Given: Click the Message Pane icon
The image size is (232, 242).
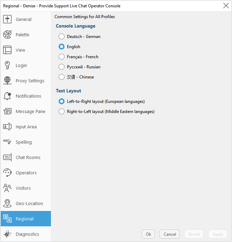Looking at the screenshot, I should pos(7,111).
